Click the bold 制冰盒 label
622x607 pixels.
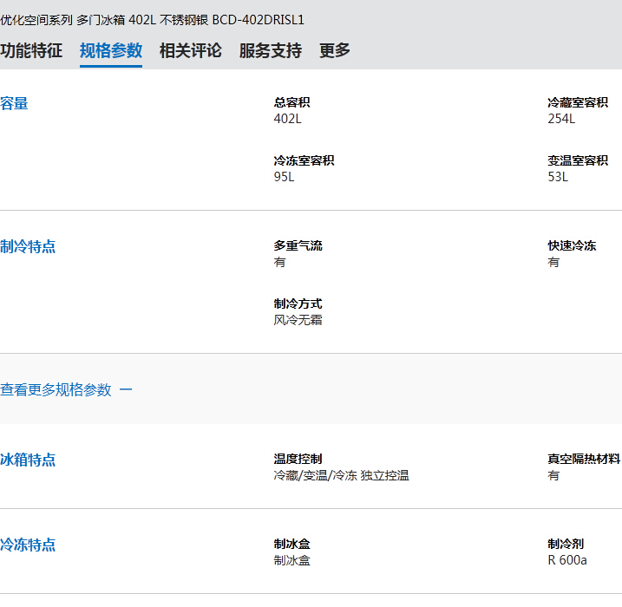[x=292, y=544]
